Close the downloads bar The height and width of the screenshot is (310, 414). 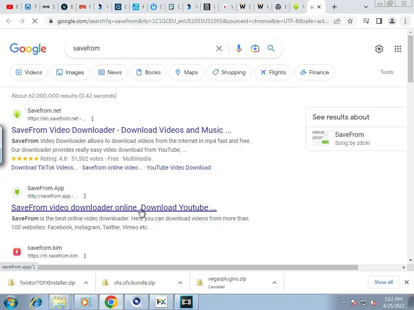pos(407,282)
